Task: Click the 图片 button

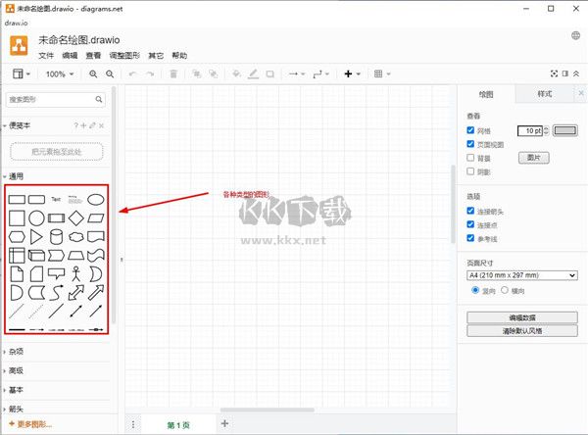Action: click(534, 158)
